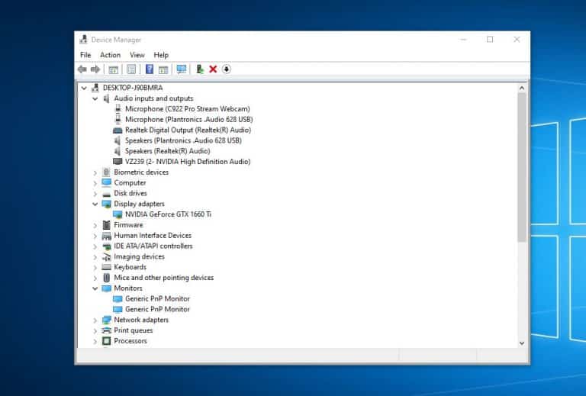The width and height of the screenshot is (586, 396).
Task: Open the View menu
Action: 137,55
